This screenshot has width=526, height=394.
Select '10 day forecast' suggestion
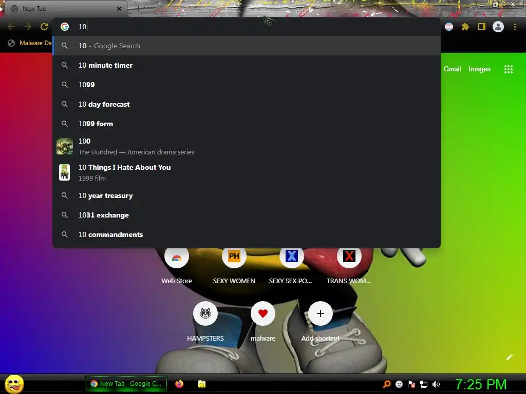click(247, 104)
